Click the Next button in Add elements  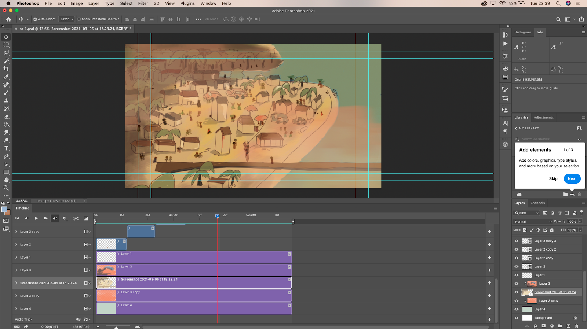pyautogui.click(x=572, y=179)
